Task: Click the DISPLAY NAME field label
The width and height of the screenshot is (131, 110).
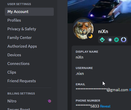Action: [x=87, y=52]
